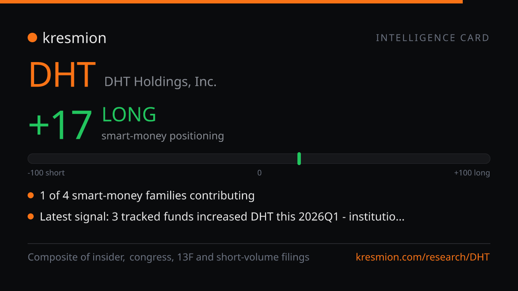Click the -100 short scale label

[46, 173]
